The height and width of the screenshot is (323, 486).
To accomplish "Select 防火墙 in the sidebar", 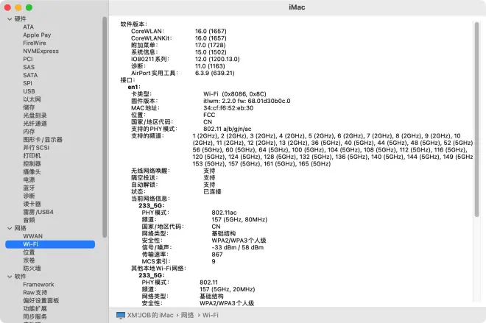I will point(32,268).
